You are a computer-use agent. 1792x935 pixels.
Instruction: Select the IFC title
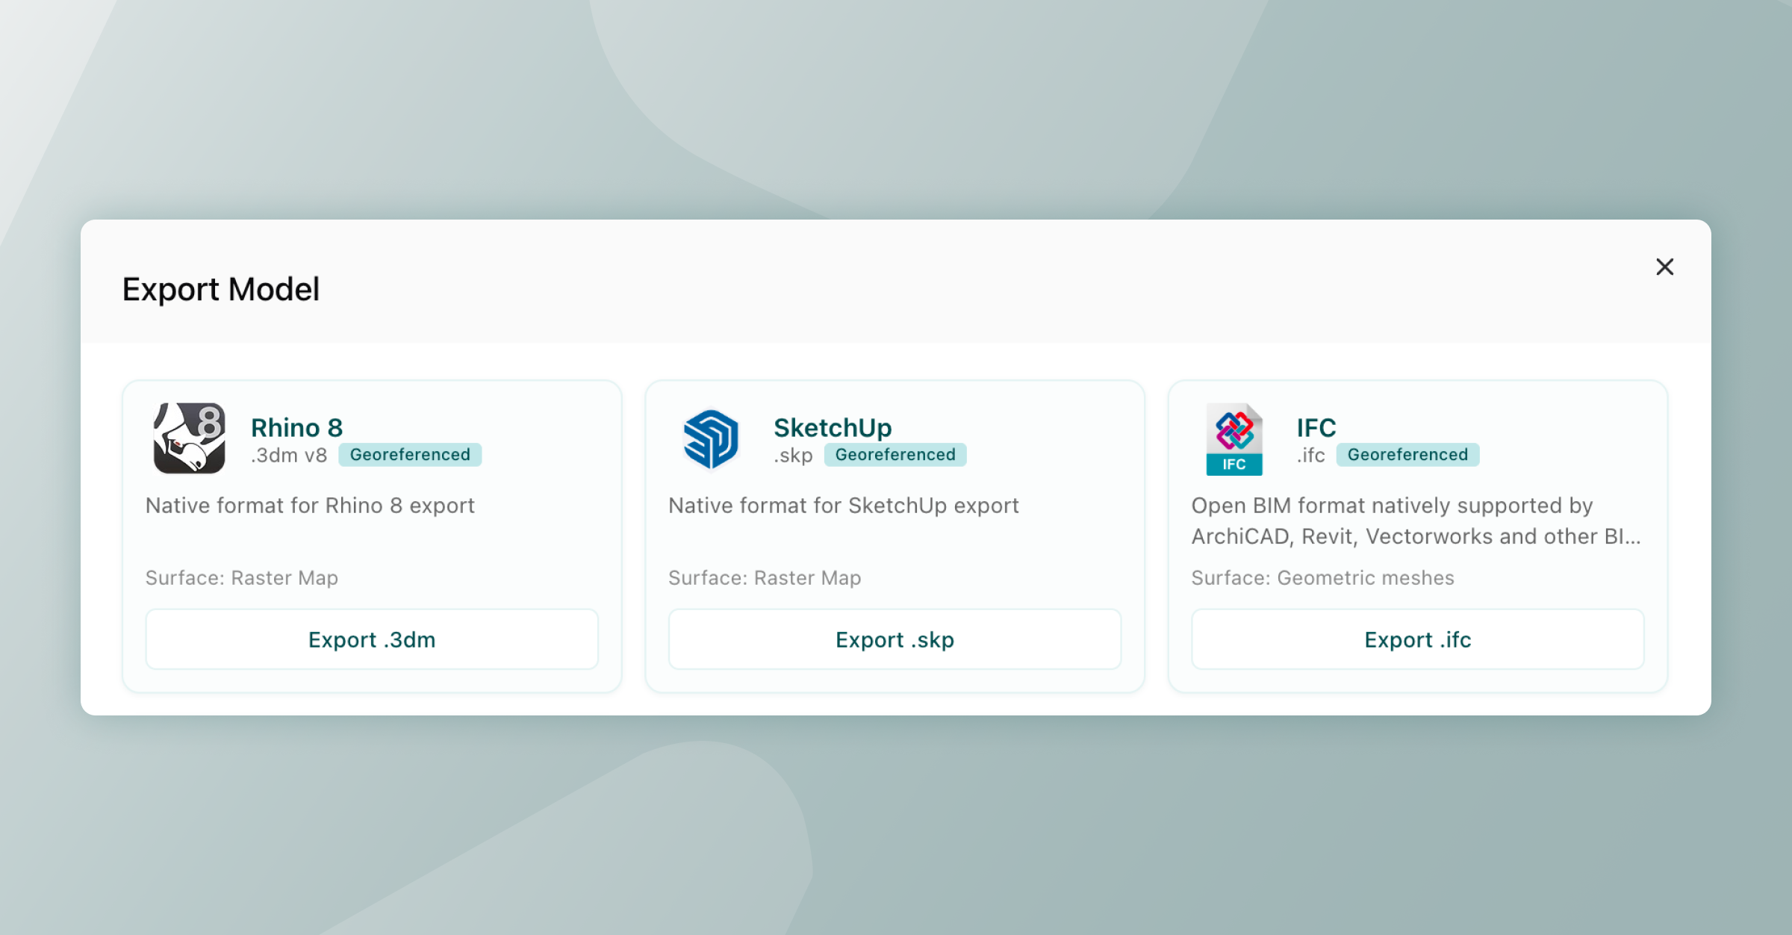click(1316, 427)
